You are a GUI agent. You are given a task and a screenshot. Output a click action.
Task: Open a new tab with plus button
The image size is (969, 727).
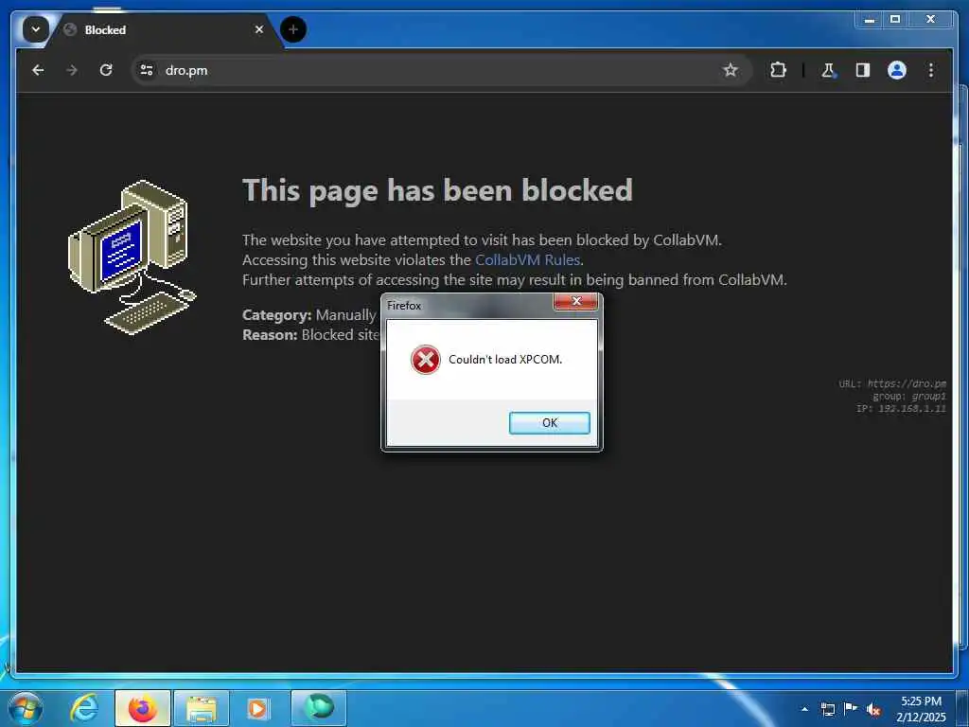click(293, 29)
